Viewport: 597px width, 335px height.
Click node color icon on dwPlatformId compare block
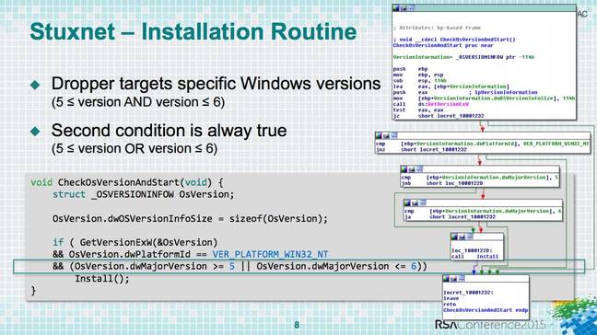click(379, 135)
